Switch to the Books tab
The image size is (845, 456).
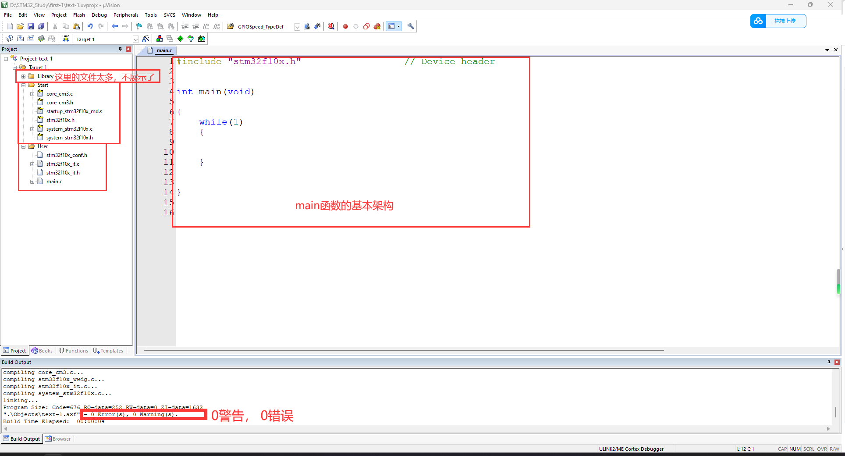42,351
